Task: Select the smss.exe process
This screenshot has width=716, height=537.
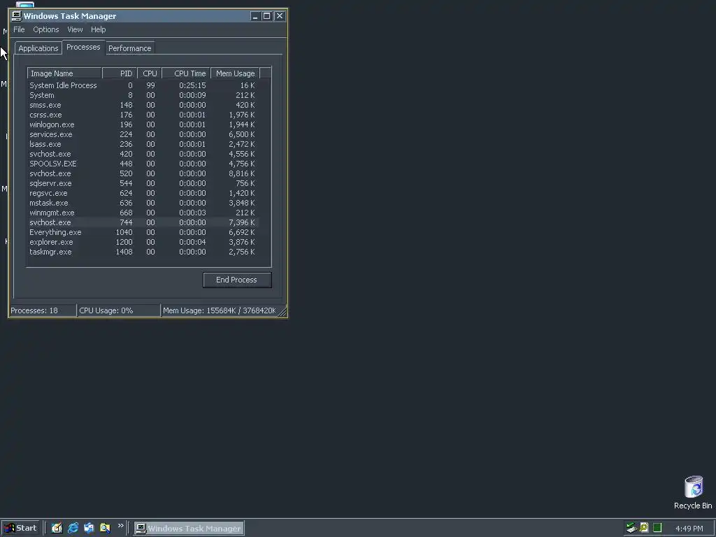Action: (x=143, y=105)
